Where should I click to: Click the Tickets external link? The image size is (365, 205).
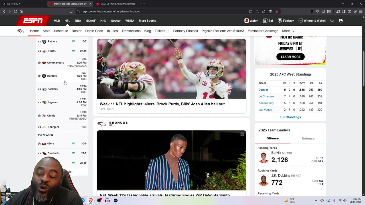pos(162,31)
